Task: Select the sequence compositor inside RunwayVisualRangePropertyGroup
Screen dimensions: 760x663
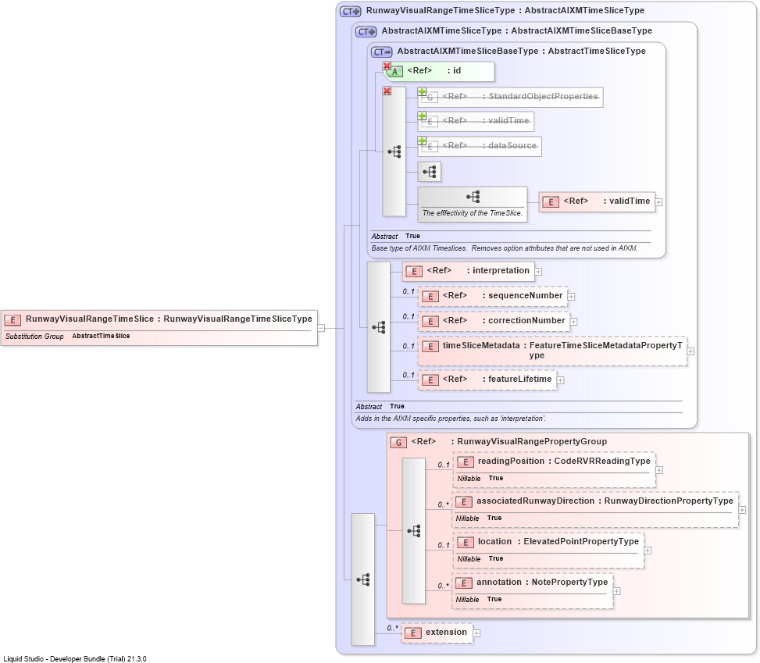Action: click(x=413, y=531)
